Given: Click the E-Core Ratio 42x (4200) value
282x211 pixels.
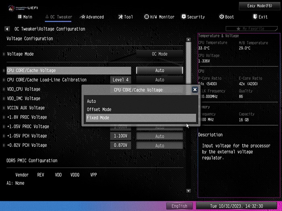Looking at the screenshot, I should click(248, 84).
